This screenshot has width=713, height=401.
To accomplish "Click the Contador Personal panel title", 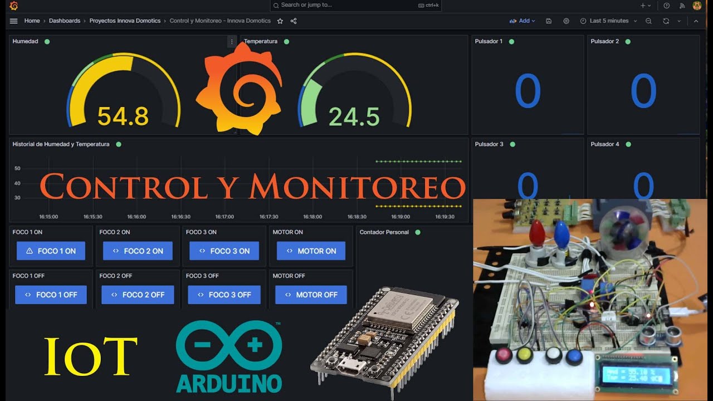I will [384, 232].
